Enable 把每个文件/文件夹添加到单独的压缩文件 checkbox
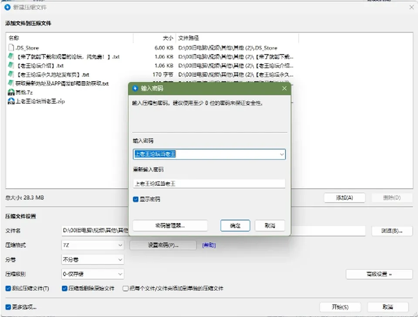Screen dimensions: 418x317 coord(125,288)
